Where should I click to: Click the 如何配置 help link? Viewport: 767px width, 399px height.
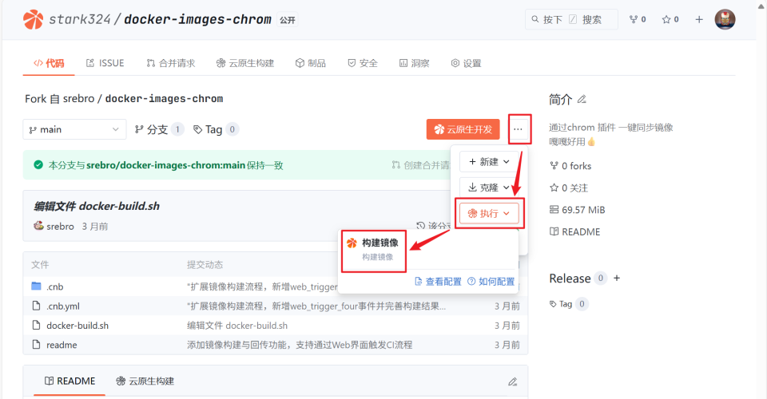(491, 282)
